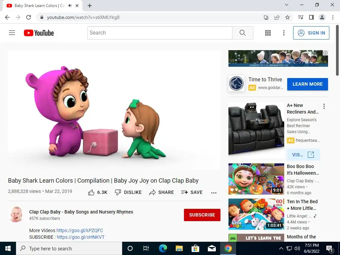Open File Explorer from taskbar
This screenshot has height=255, width=340.
coord(179,248)
